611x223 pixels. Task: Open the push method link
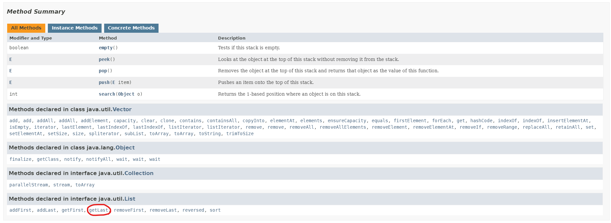[x=104, y=82]
